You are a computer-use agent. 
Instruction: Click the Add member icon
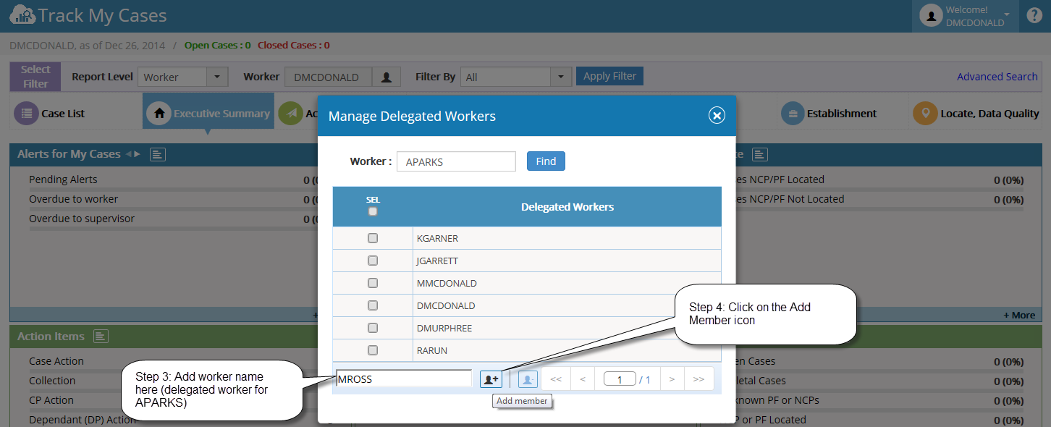click(491, 379)
